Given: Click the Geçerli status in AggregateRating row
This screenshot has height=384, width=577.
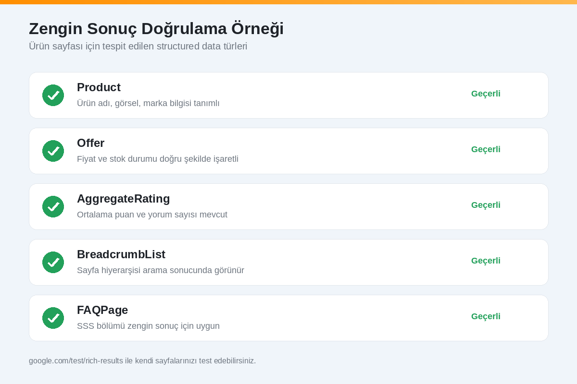Looking at the screenshot, I should [x=486, y=205].
